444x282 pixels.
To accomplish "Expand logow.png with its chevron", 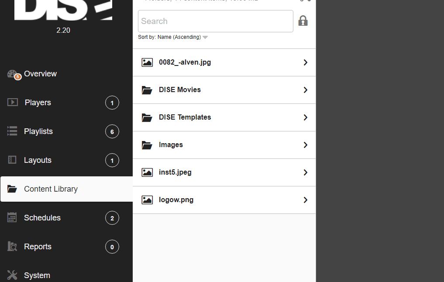I will (305, 200).
